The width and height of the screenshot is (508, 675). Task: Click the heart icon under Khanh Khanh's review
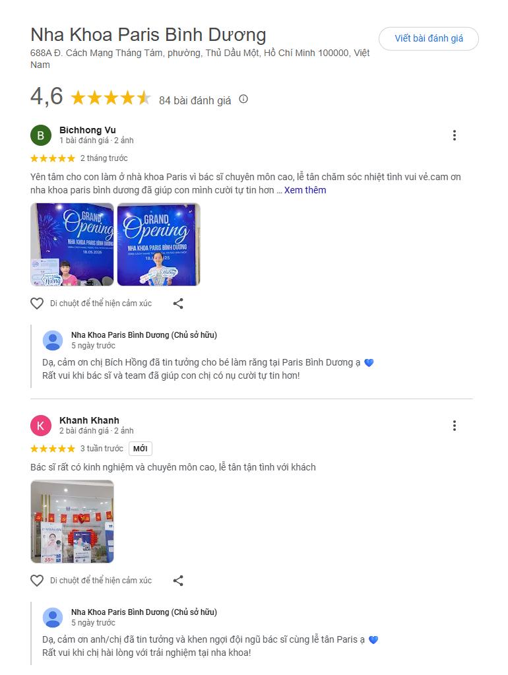point(37,581)
